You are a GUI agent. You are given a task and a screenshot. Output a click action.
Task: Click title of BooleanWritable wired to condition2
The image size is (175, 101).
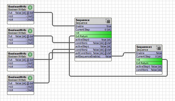click(x=17, y=54)
